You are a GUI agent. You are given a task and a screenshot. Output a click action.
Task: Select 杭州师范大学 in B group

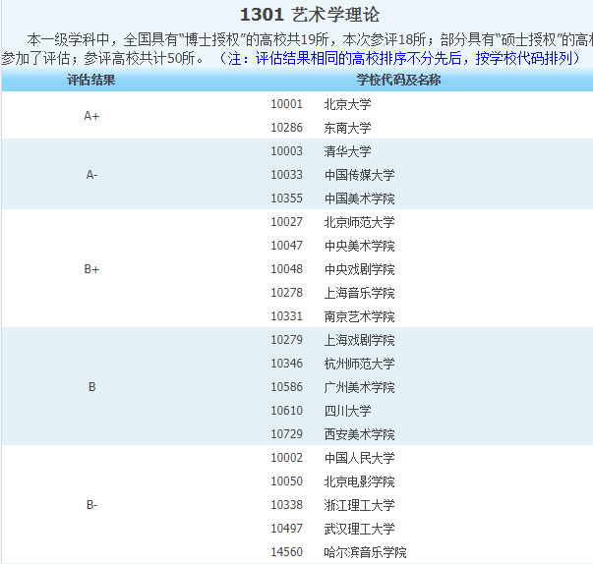[359, 364]
